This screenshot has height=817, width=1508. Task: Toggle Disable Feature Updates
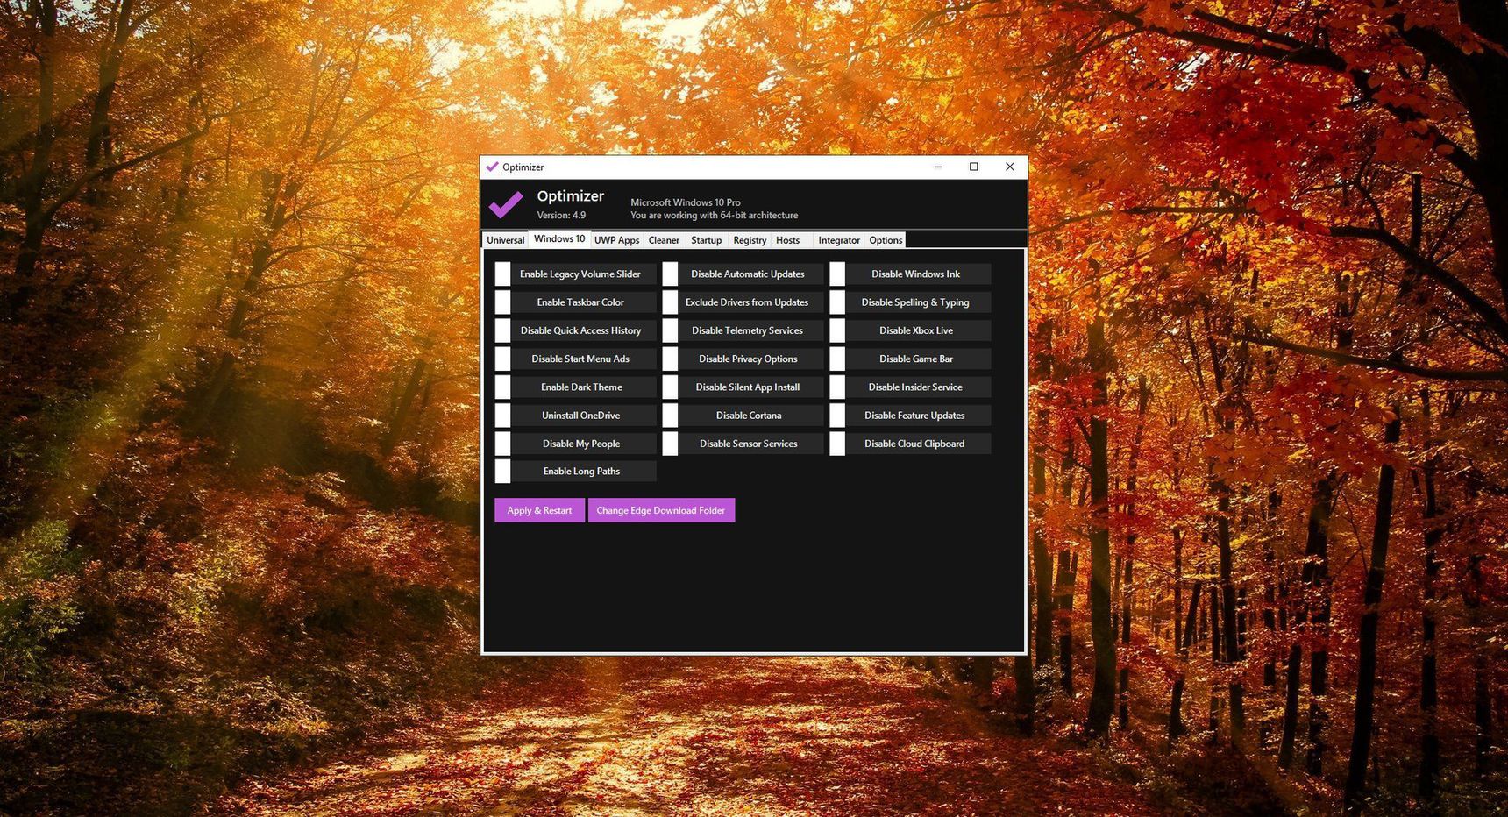click(x=910, y=416)
